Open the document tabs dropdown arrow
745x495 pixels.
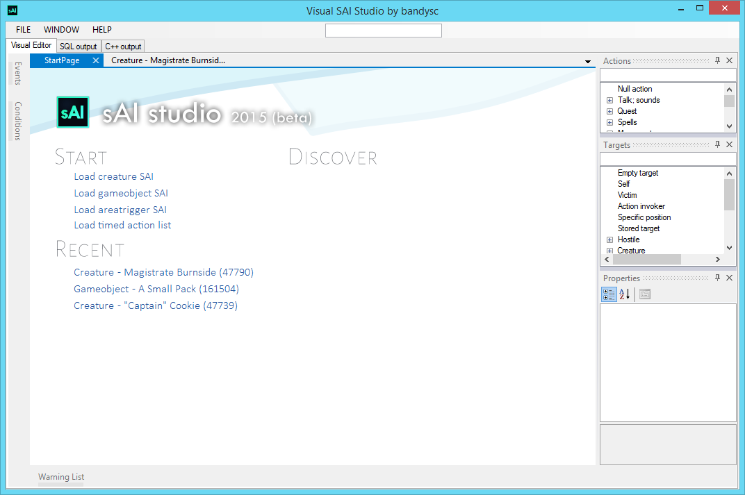click(x=588, y=62)
